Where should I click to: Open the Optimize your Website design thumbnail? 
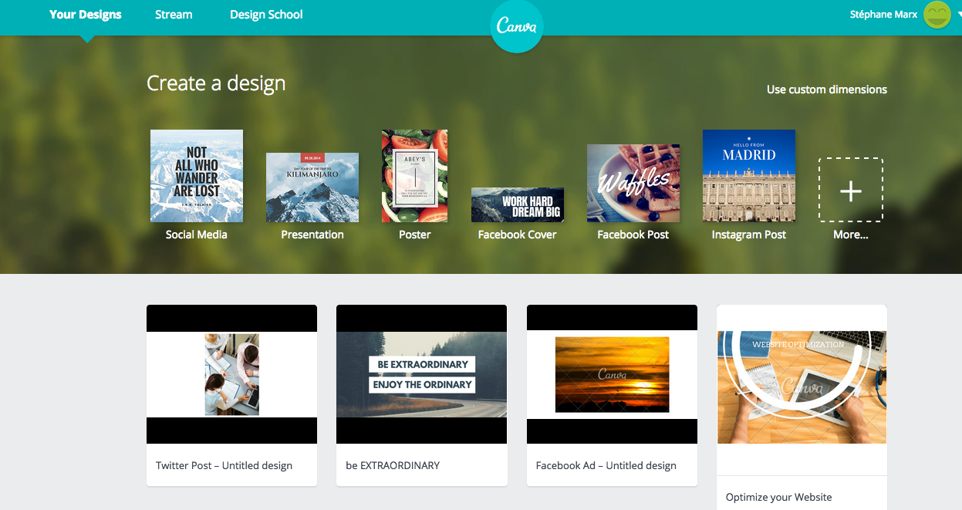click(802, 387)
